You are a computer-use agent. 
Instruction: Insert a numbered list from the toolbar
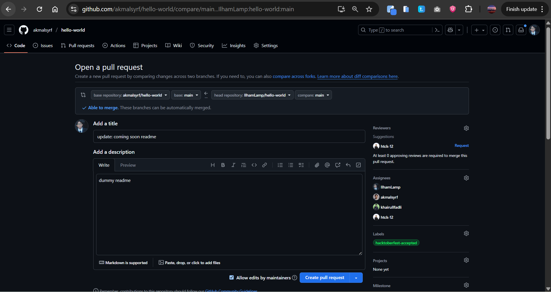click(280, 165)
